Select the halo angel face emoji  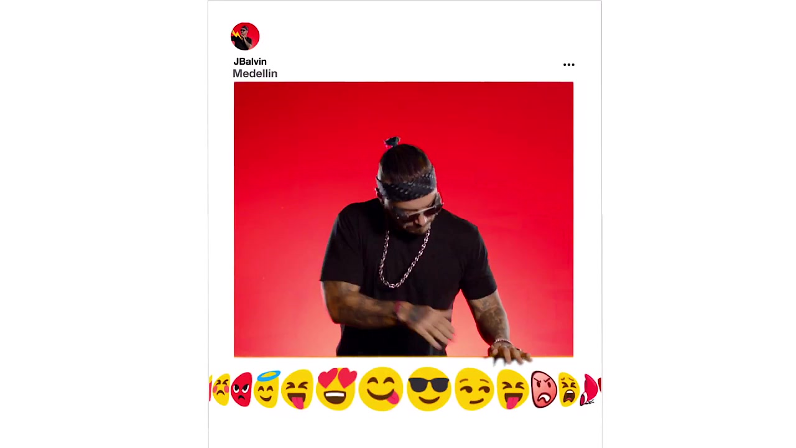point(267,389)
